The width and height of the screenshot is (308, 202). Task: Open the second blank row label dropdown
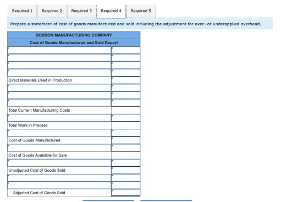59,58
